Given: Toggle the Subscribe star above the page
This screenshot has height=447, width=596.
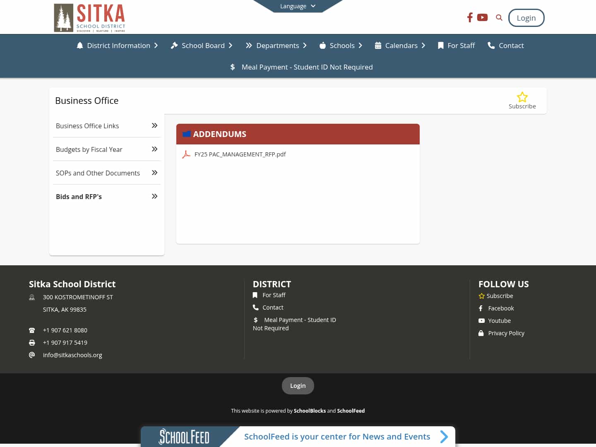Looking at the screenshot, I should [x=522, y=97].
